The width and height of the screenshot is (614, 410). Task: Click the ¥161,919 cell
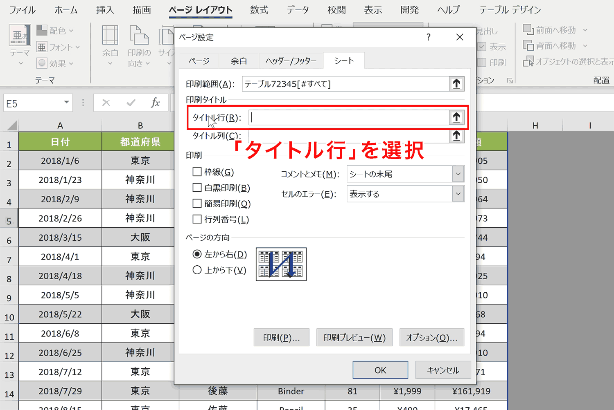tap(471, 391)
